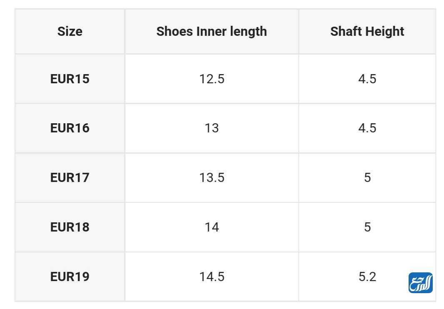Select the EUR19 size row label
The image size is (444, 309).
click(70, 277)
